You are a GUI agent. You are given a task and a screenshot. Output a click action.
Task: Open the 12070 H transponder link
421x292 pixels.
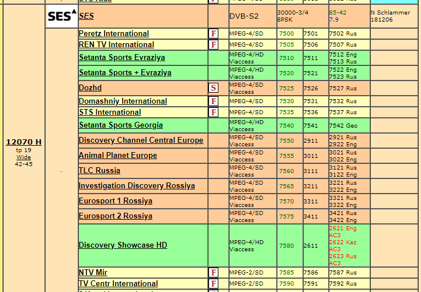(23, 142)
